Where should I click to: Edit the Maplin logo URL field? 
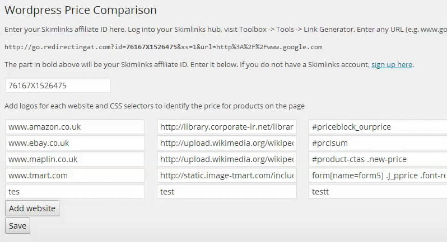pyautogui.click(x=226, y=159)
